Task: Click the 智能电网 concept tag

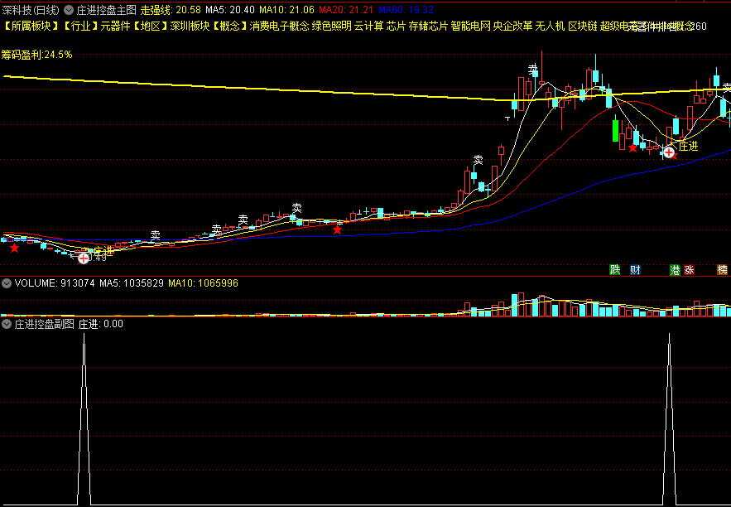Action: point(470,27)
